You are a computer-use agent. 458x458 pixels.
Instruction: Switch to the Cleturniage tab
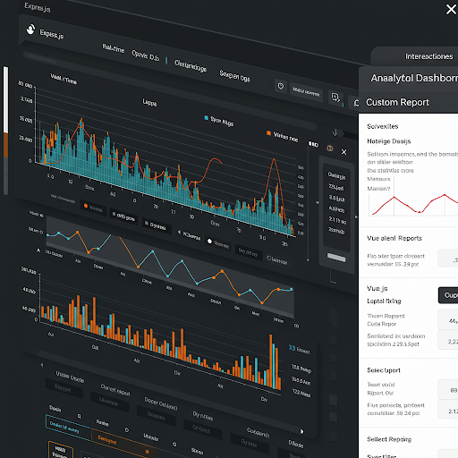191,66
